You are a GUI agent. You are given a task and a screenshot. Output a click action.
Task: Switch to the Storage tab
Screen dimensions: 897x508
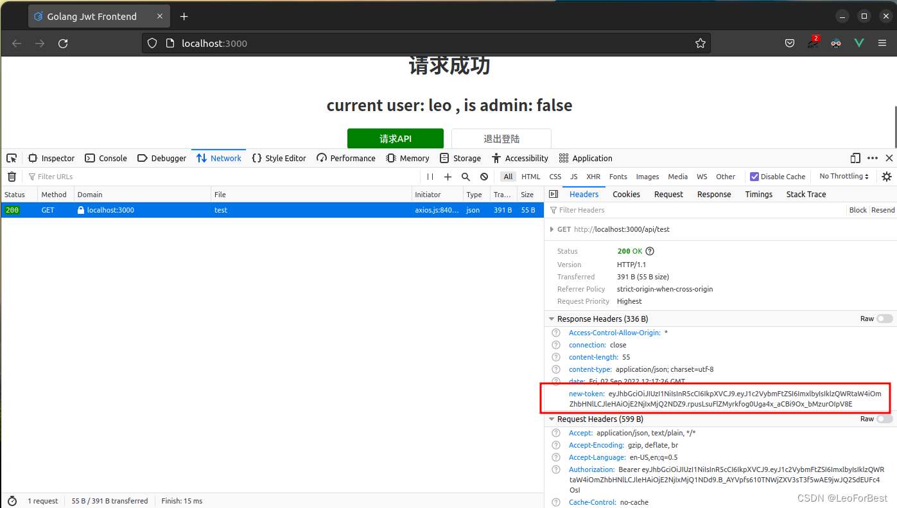[x=460, y=158]
